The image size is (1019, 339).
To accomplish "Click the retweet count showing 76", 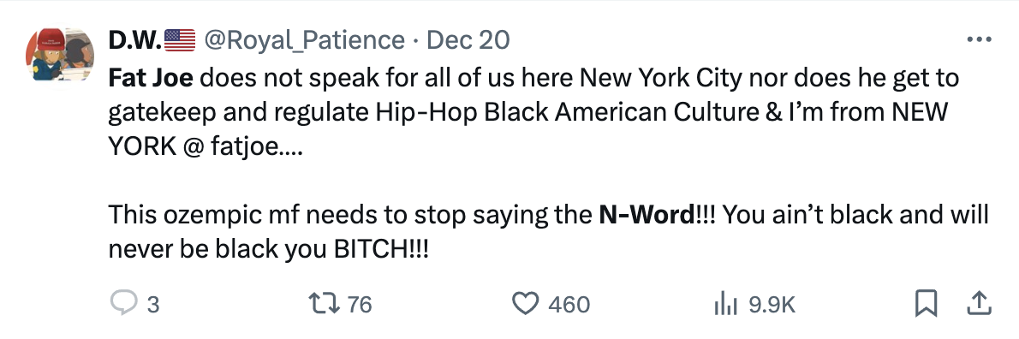I will click(x=360, y=305).
